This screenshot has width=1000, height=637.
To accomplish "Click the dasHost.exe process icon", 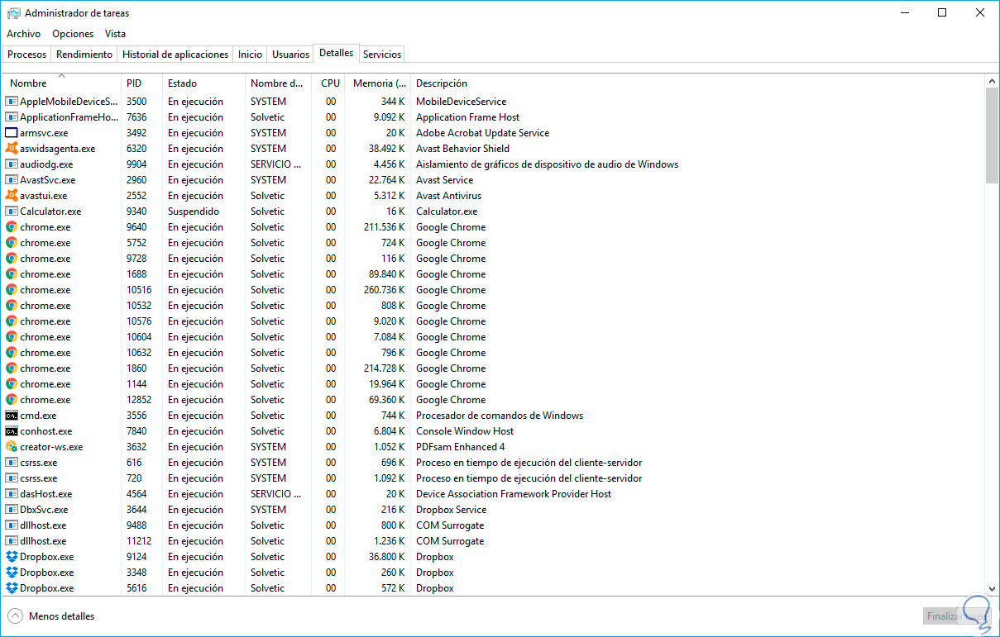I will pyautogui.click(x=12, y=494).
